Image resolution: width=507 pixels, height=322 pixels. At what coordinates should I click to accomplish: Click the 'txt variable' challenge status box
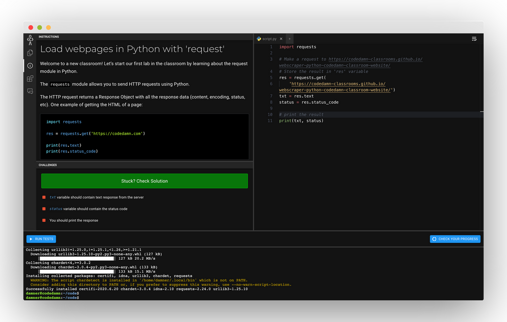pos(44,197)
